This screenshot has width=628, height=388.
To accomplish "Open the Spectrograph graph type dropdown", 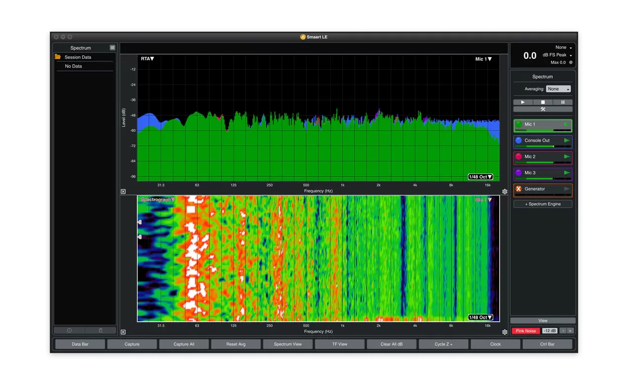I will pyautogui.click(x=158, y=200).
